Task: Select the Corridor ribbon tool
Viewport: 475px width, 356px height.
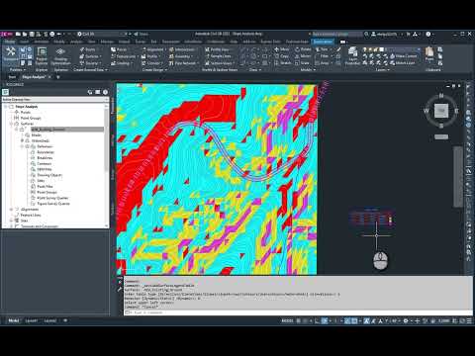Action: [151, 63]
